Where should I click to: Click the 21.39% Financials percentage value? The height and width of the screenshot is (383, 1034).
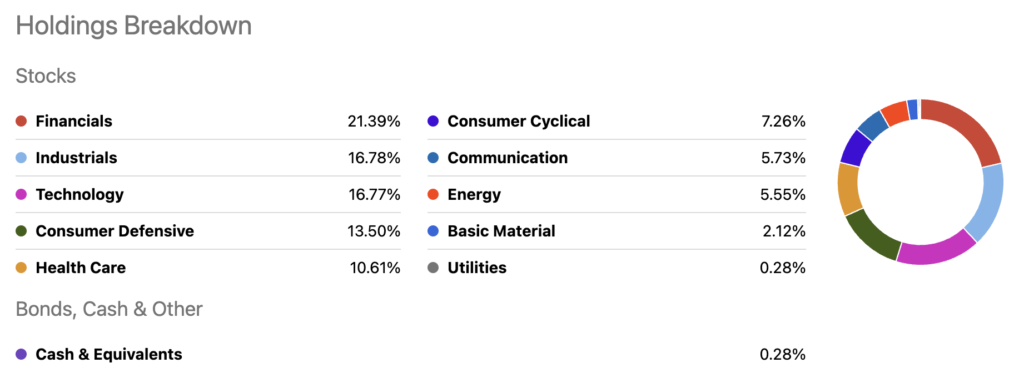click(374, 121)
